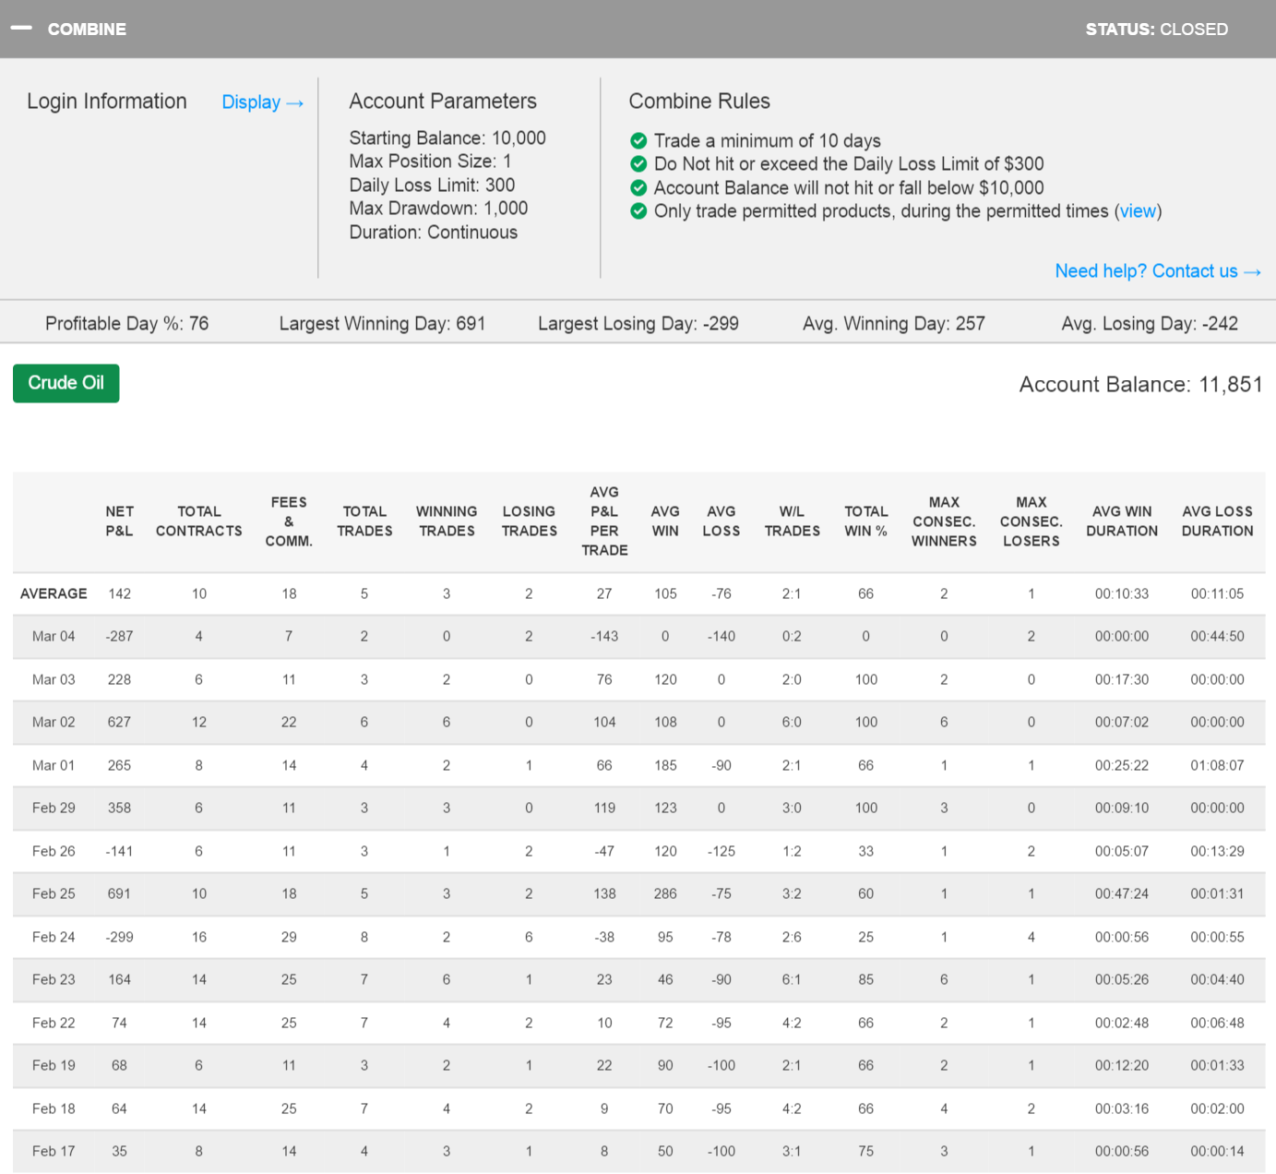The image size is (1276, 1174).
Task: Click the NET P&L column header
Action: click(x=119, y=521)
